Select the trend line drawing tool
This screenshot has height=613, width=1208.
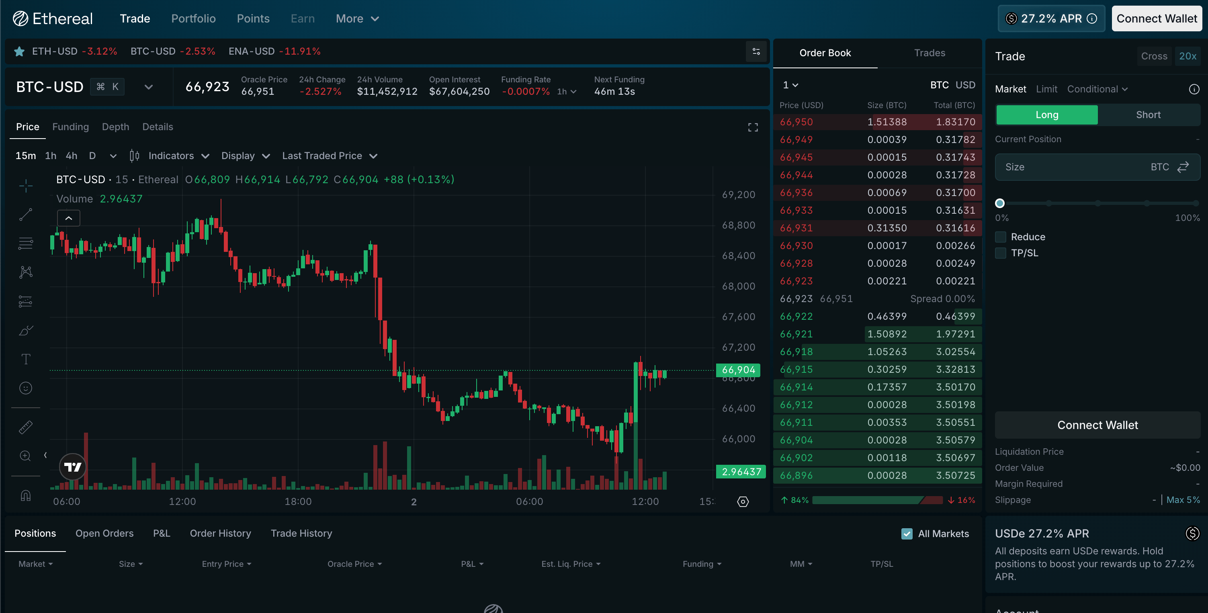(x=26, y=215)
